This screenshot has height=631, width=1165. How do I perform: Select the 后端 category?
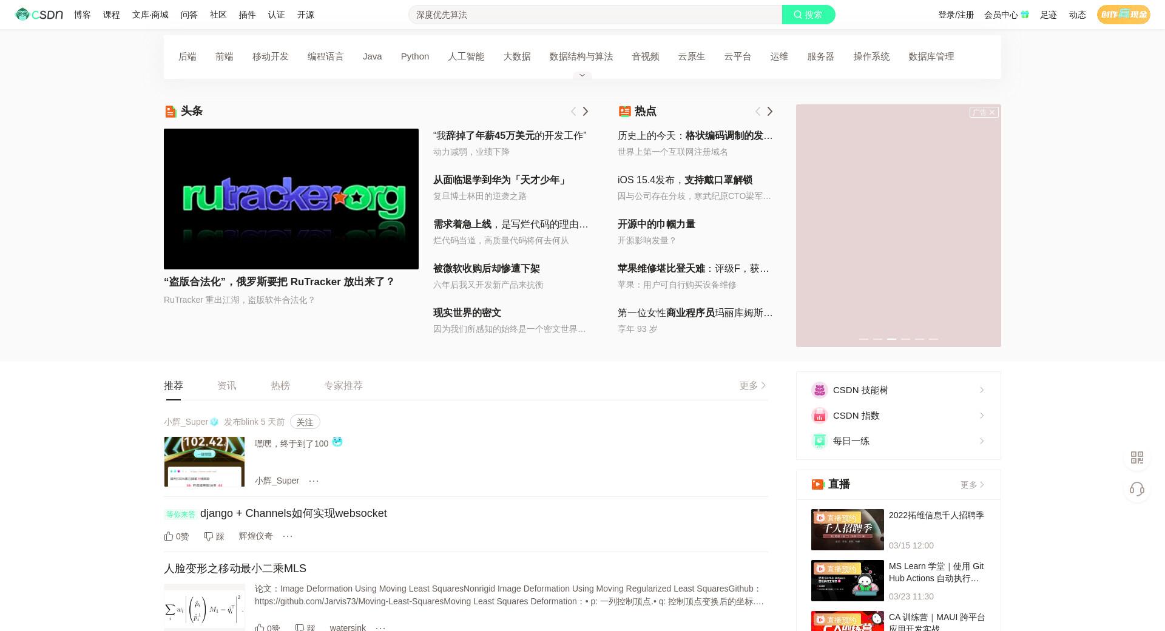pyautogui.click(x=187, y=56)
